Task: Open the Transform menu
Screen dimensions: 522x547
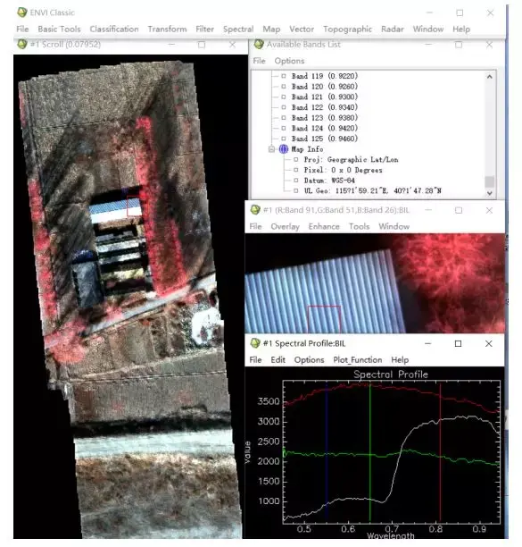Action: pyautogui.click(x=167, y=29)
